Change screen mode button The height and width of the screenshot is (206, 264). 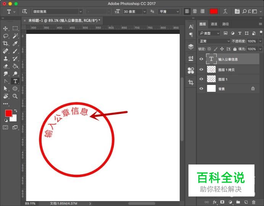[x=15, y=127]
